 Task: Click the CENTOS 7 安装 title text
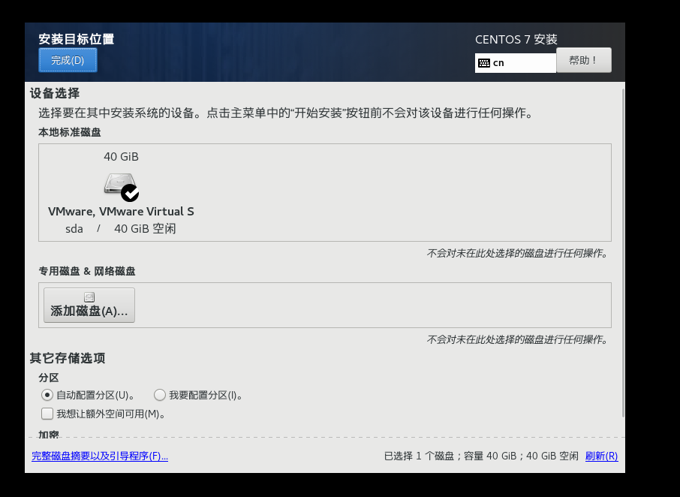click(x=516, y=40)
